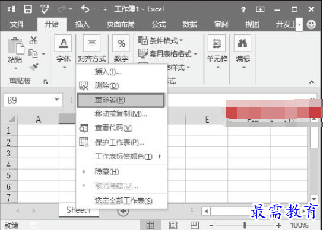This screenshot has height=230, width=323.
Task: Switch to the View tab
Action: coord(252,24)
